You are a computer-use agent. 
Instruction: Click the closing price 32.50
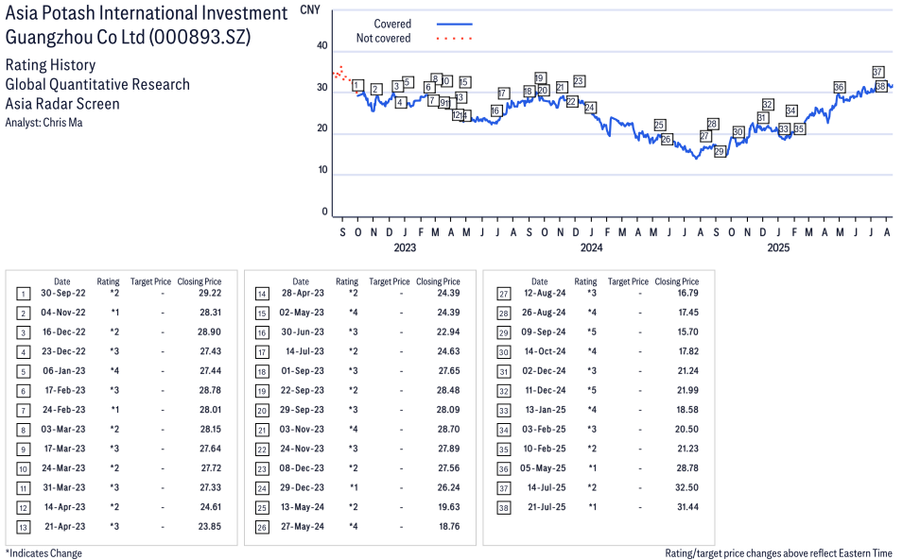coord(687,487)
